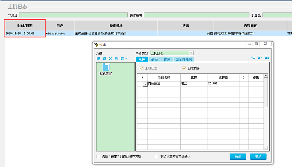Click the save scheme icon in 方案 toolbar
The image size is (292, 167).
pyautogui.click(x=98, y=59)
